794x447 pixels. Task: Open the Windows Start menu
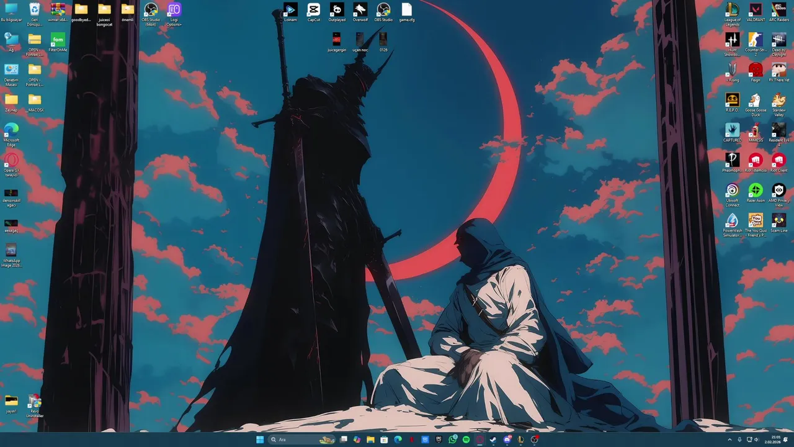260,440
